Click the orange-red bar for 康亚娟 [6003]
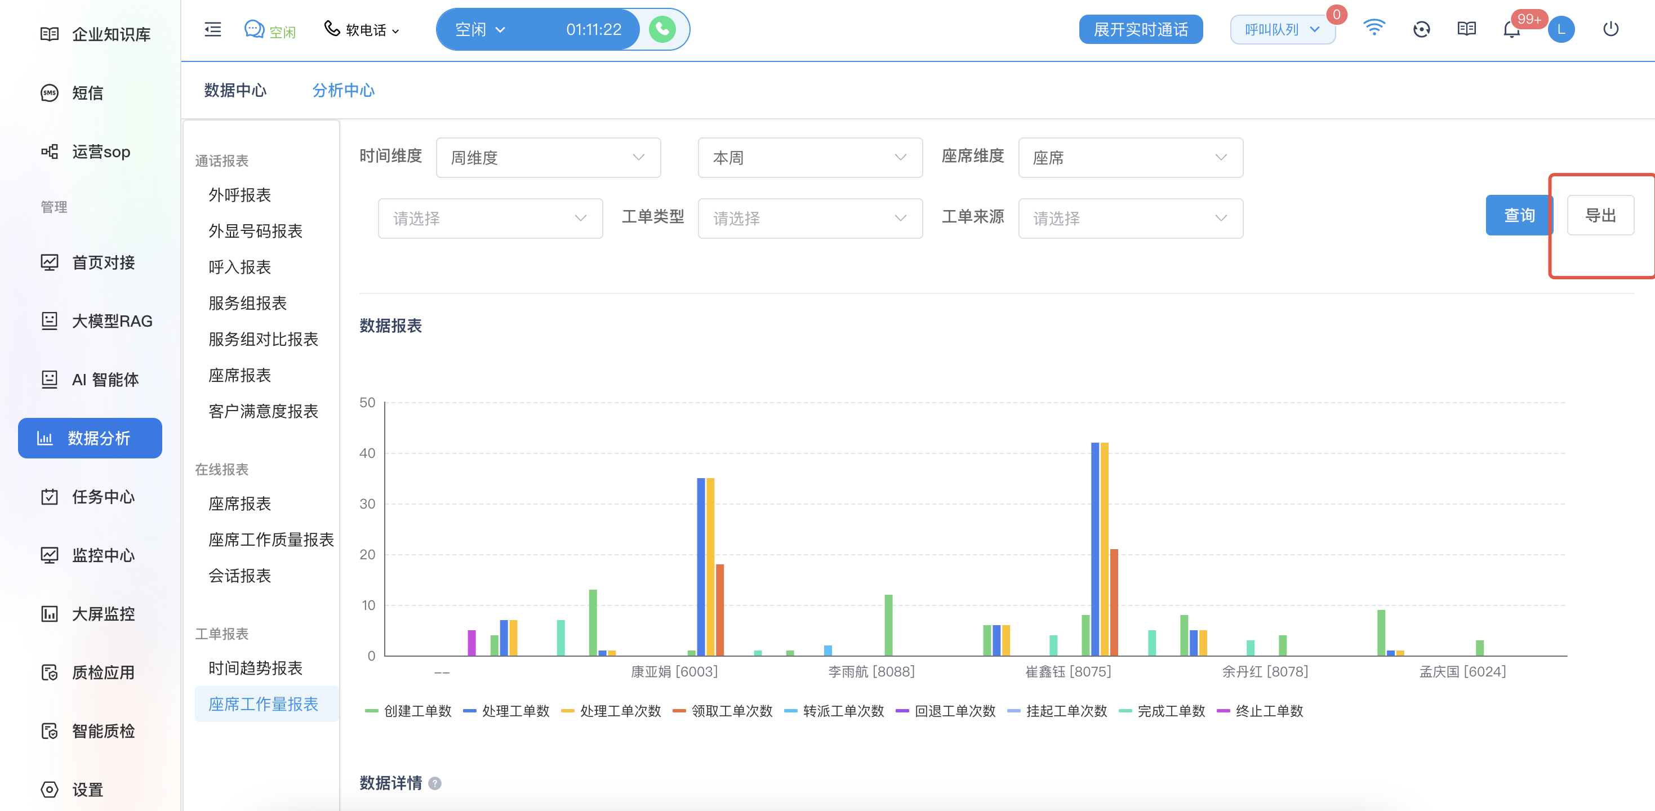The height and width of the screenshot is (811, 1655). (719, 610)
